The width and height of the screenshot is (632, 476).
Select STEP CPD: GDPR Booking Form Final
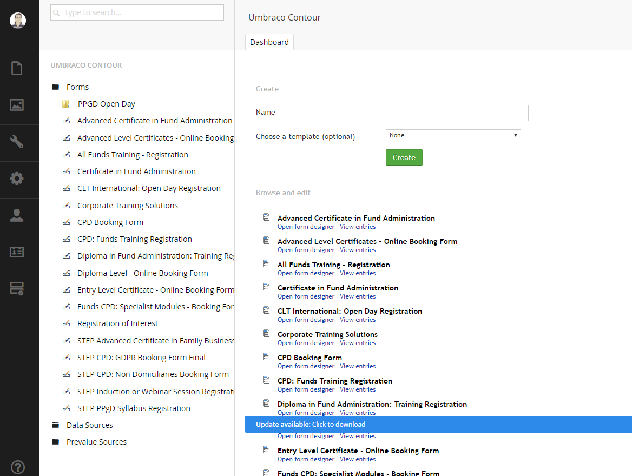pyautogui.click(x=141, y=358)
